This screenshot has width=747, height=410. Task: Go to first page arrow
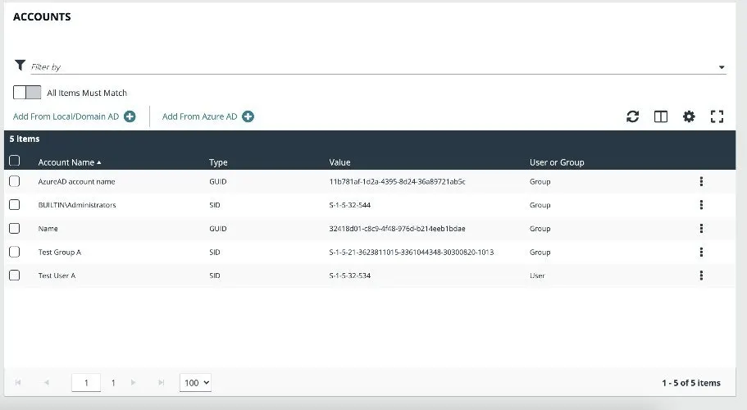[18, 382]
